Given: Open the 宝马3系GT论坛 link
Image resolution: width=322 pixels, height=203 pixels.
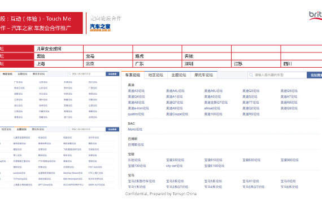Looking at the screenshot, I should pyautogui.click(x=177, y=187).
